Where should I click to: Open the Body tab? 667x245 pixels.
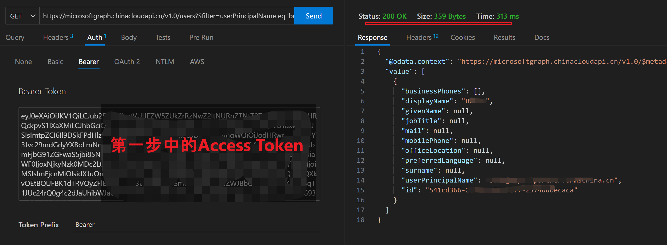(x=128, y=37)
